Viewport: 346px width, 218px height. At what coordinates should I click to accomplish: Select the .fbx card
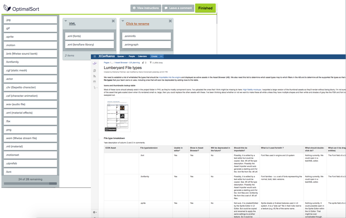point(30,121)
